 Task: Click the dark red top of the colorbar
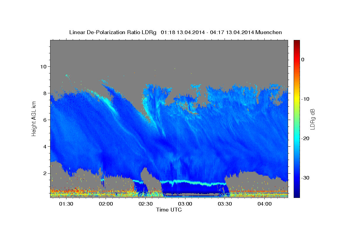click(x=297, y=42)
